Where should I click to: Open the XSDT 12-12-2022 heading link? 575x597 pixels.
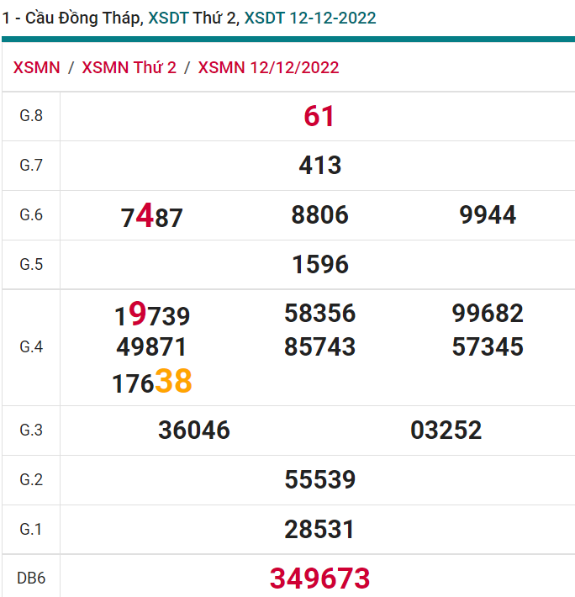(309, 18)
